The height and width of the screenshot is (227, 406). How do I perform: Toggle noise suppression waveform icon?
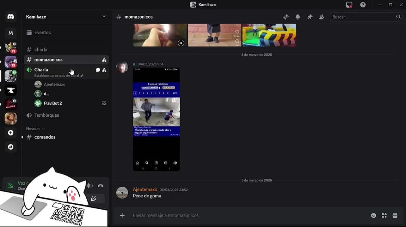pyautogui.click(x=90, y=186)
